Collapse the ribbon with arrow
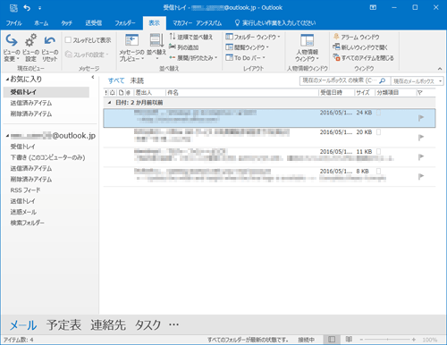Screen dimensions: 447x345 point(440,69)
